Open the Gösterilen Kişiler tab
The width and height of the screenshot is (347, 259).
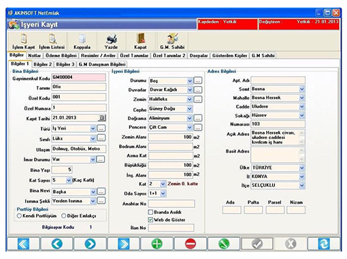(230, 55)
